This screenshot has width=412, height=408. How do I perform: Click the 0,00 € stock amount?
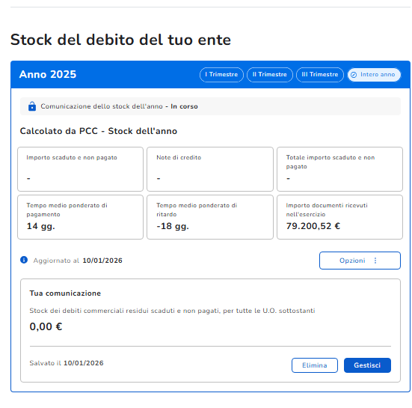coord(46,326)
